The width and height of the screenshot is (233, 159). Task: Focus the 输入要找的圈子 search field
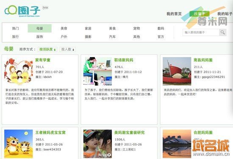coord(201,32)
